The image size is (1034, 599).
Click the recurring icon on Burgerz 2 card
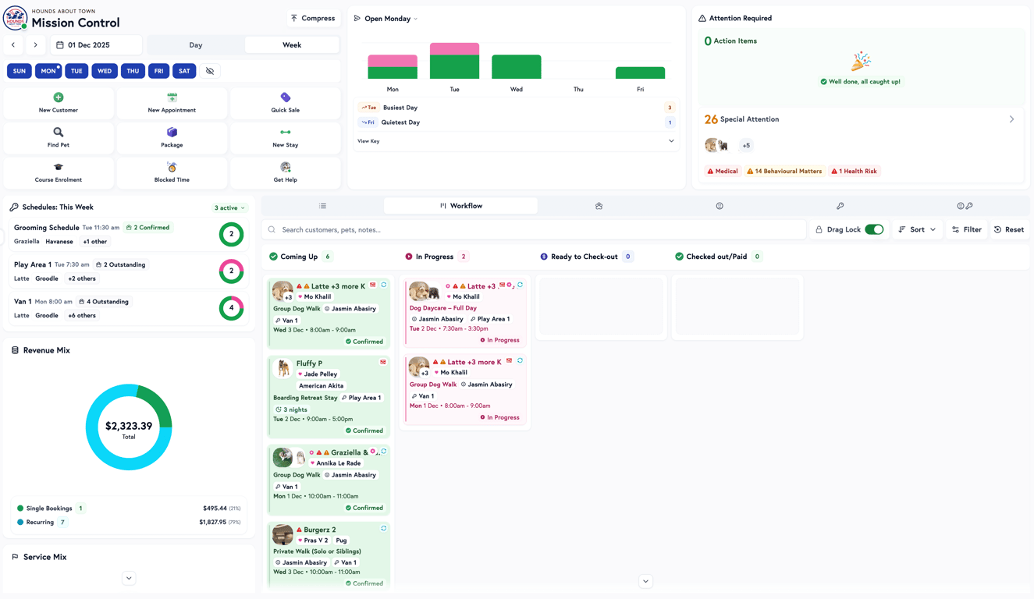coord(384,529)
